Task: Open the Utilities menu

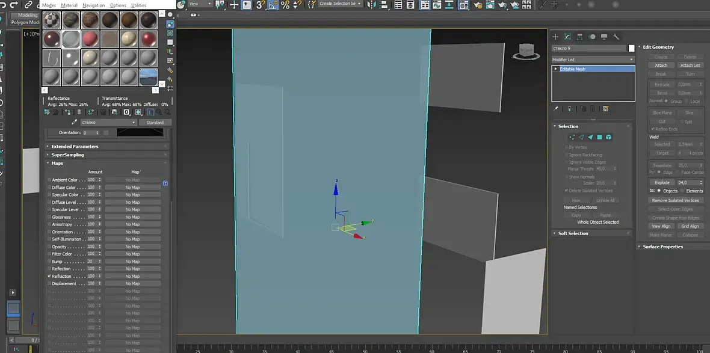Action: [x=138, y=5]
